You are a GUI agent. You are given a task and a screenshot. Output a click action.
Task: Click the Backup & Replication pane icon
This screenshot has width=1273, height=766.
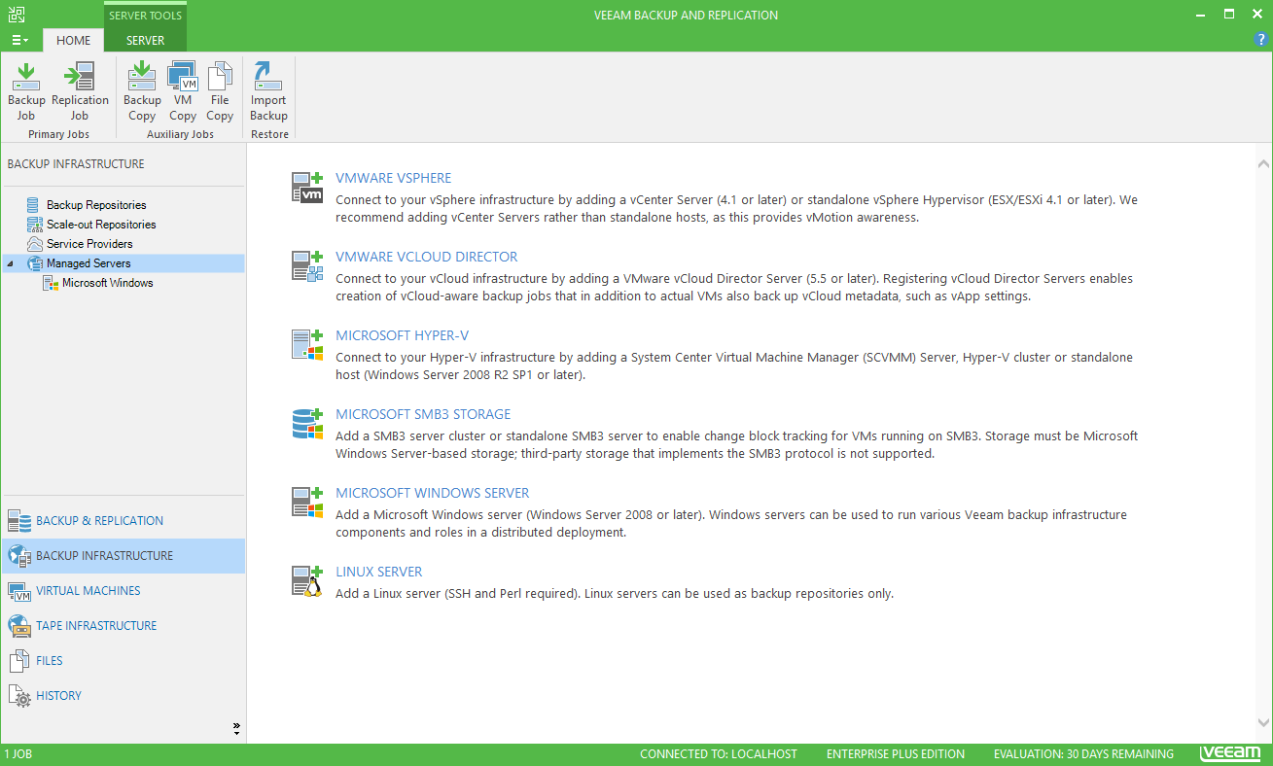click(x=19, y=521)
